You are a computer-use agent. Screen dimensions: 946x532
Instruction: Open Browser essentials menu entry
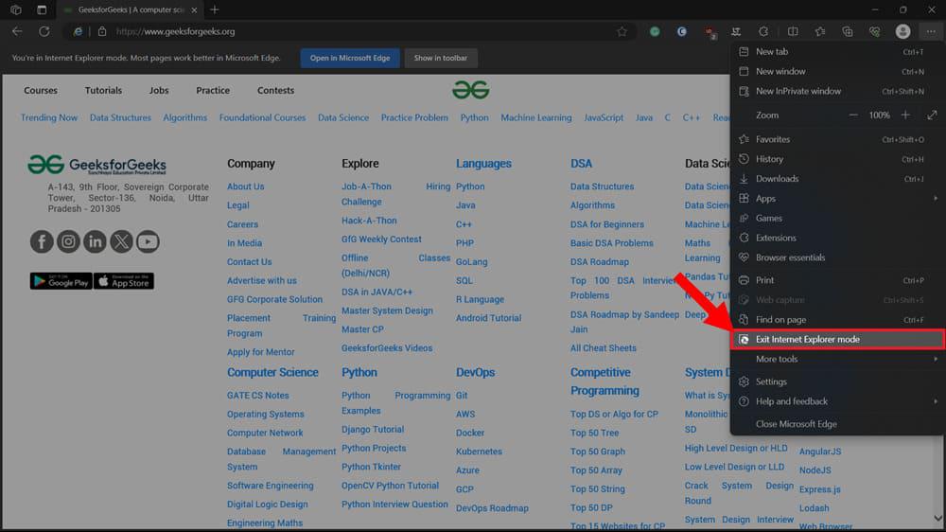837,257
